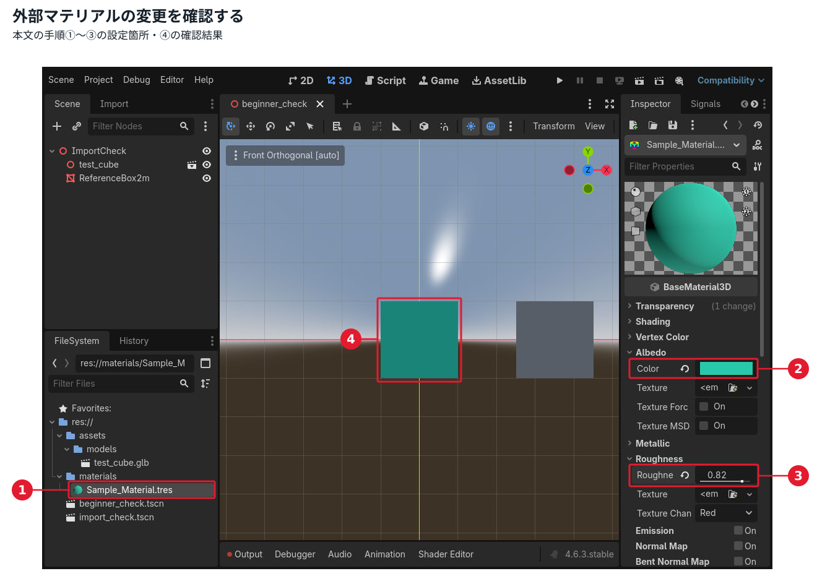Revert the Albedo Color to default
This screenshot has width=817, height=584.
pyautogui.click(x=685, y=369)
